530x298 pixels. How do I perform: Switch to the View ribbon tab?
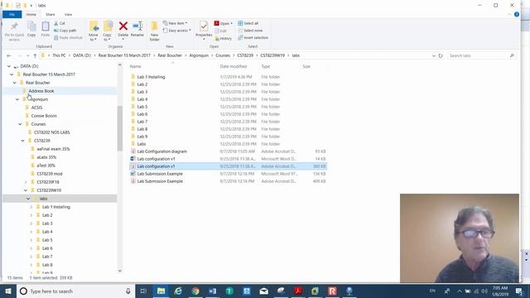point(68,15)
